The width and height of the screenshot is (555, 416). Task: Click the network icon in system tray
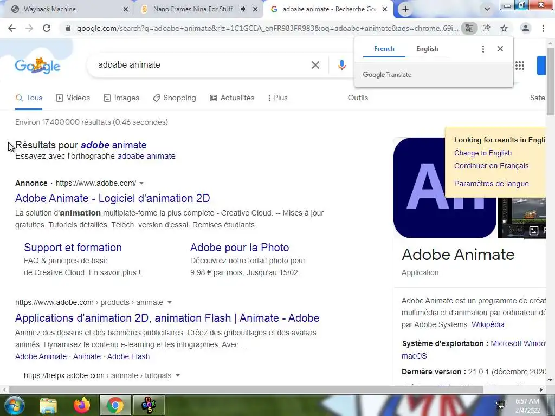pos(500,405)
